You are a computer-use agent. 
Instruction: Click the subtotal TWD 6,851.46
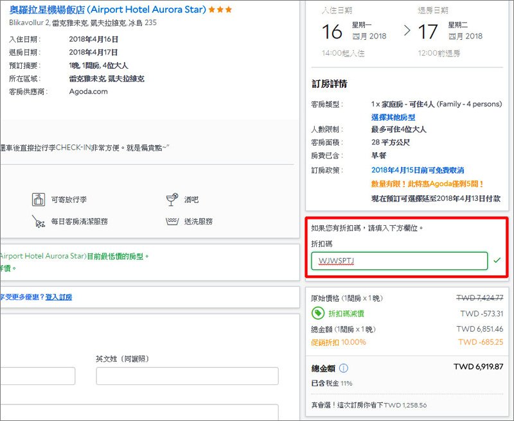479,329
